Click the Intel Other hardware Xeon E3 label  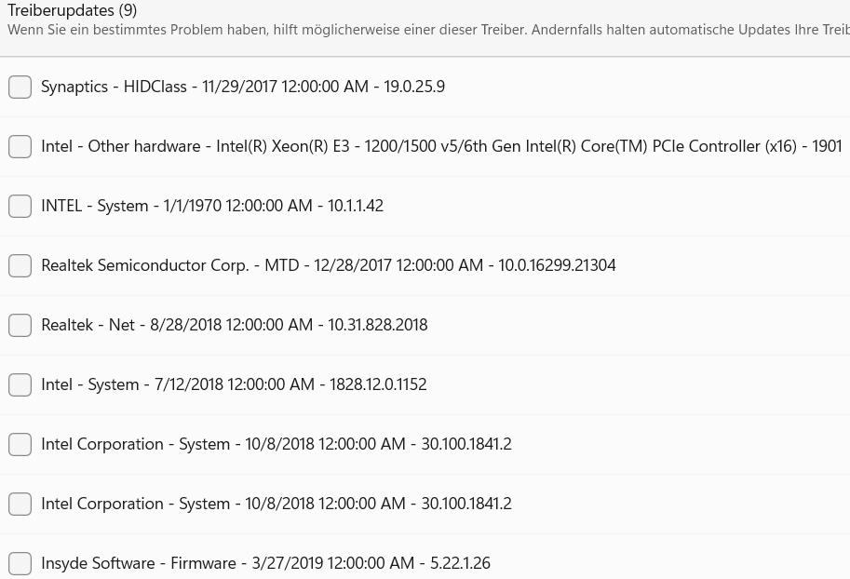441,146
